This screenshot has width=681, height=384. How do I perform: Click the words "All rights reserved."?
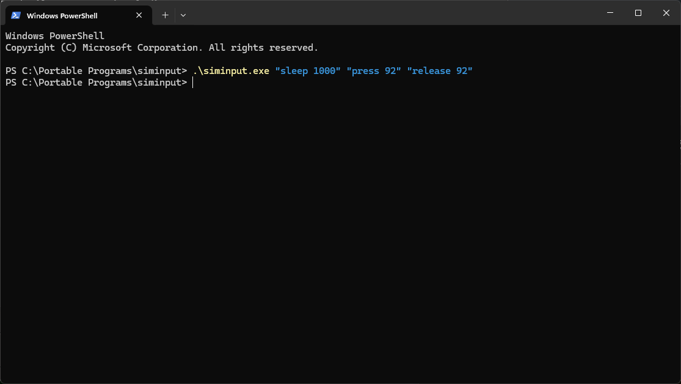click(x=264, y=48)
